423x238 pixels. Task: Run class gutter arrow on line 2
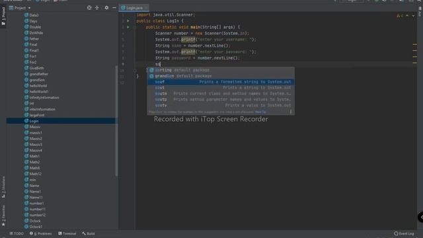click(128, 20)
